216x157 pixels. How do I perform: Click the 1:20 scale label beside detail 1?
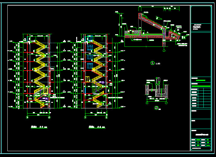(x=158, y=63)
